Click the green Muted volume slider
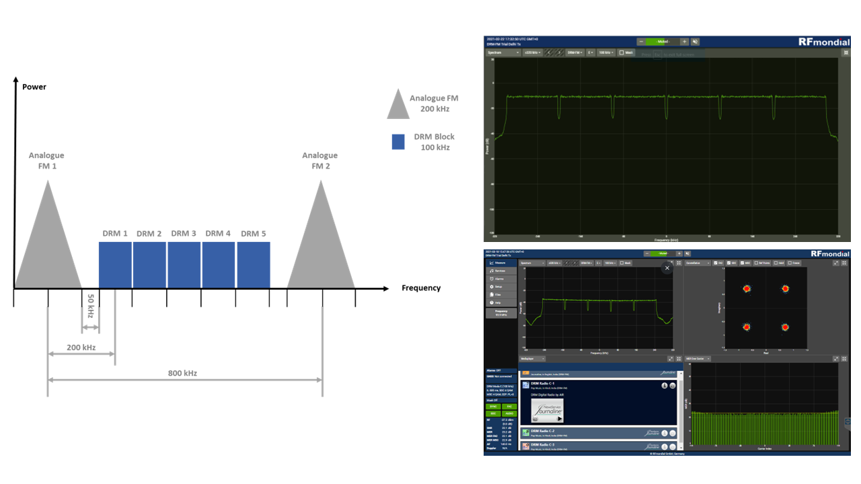 [x=659, y=253]
